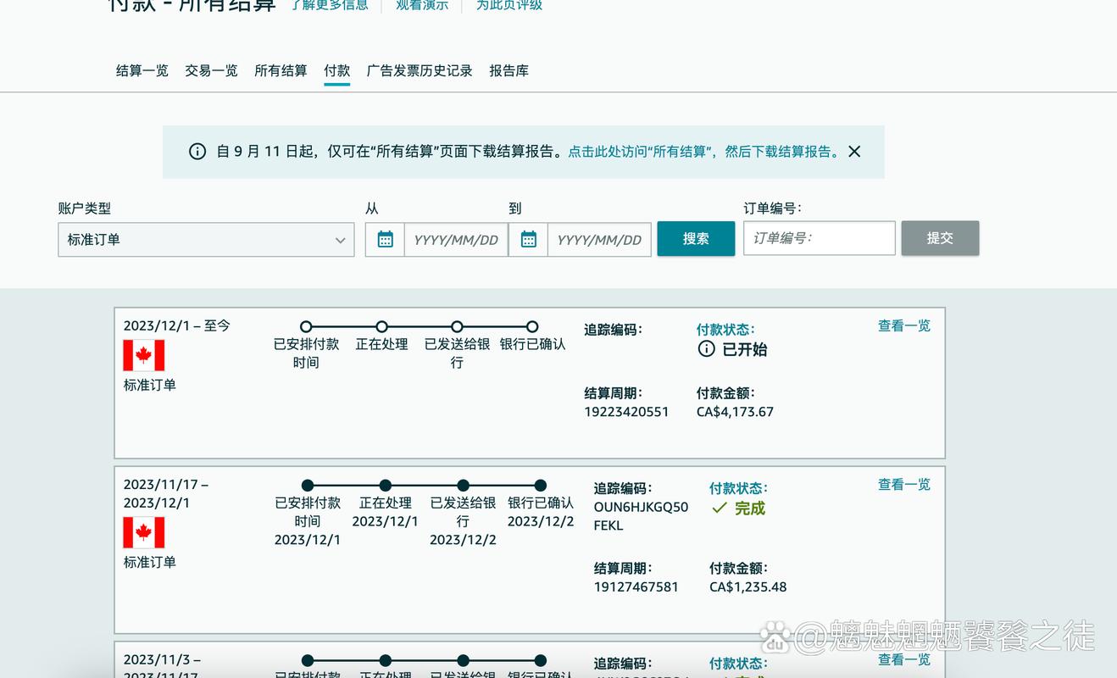
Task: Click the Canada flag on the 2023/11/17 settlement
Action: (x=143, y=533)
